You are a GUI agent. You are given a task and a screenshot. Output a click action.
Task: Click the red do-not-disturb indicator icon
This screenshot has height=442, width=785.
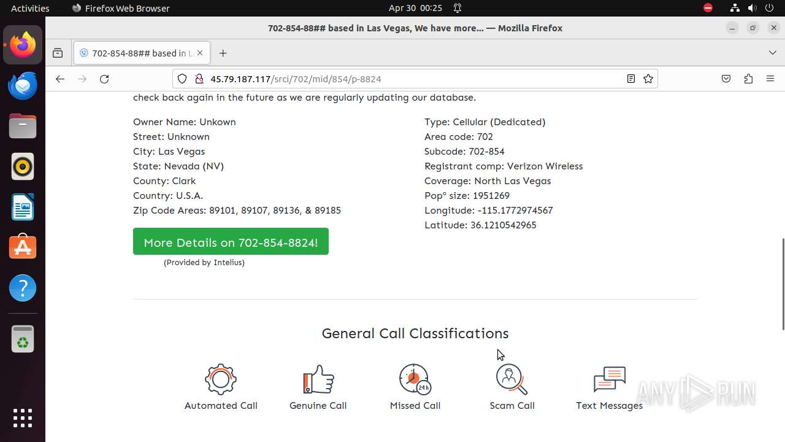[708, 8]
